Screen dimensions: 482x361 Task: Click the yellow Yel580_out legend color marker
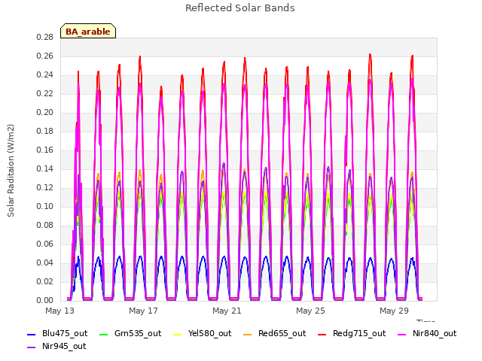[x=178, y=334]
